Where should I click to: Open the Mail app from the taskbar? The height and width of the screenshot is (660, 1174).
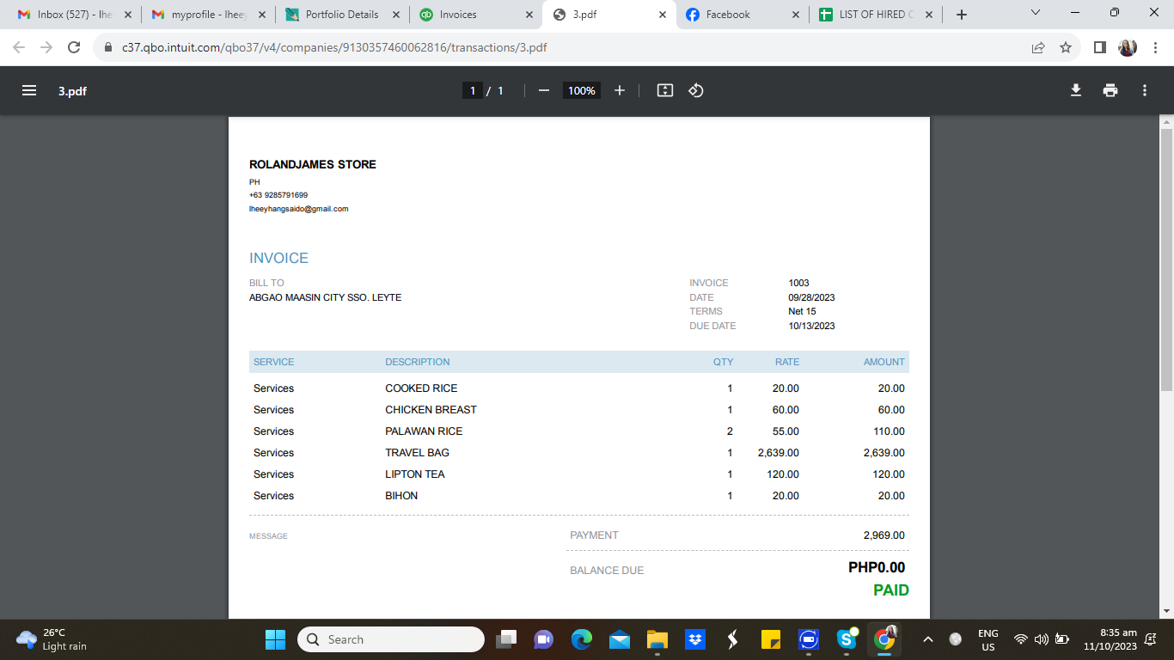pos(620,639)
